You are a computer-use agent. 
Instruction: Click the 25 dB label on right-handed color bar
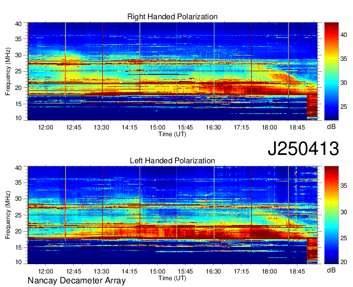[x=344, y=107]
